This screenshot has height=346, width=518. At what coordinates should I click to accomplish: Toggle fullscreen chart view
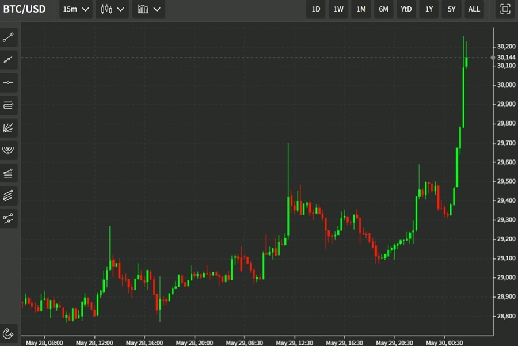coord(505,9)
